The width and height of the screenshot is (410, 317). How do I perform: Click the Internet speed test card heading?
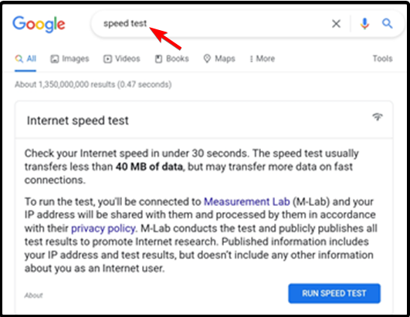[78, 120]
